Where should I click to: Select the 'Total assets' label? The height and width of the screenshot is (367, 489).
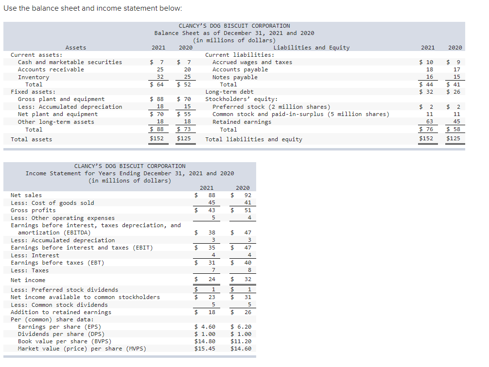click(x=31, y=139)
